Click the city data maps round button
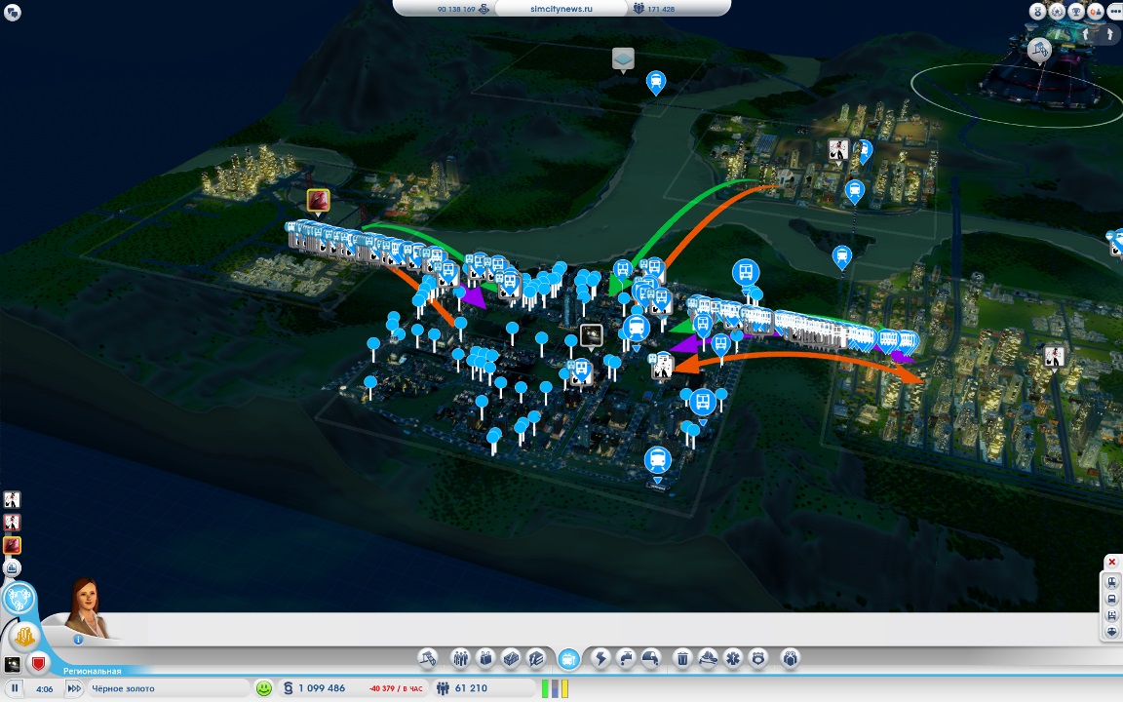Image resolution: width=1123 pixels, height=702 pixels. [12, 568]
